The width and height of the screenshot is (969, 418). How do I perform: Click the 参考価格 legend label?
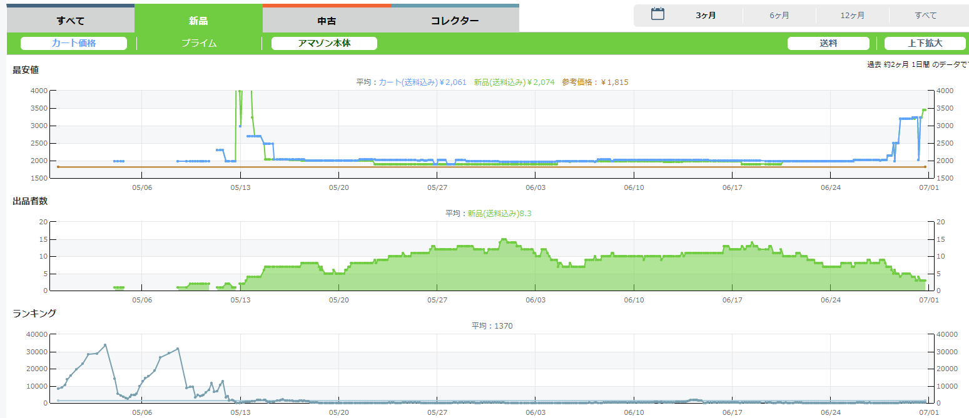click(595, 82)
